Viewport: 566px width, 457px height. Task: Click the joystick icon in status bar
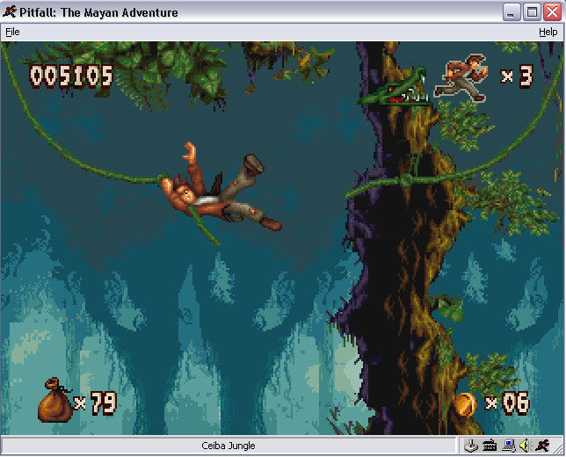(x=471, y=446)
